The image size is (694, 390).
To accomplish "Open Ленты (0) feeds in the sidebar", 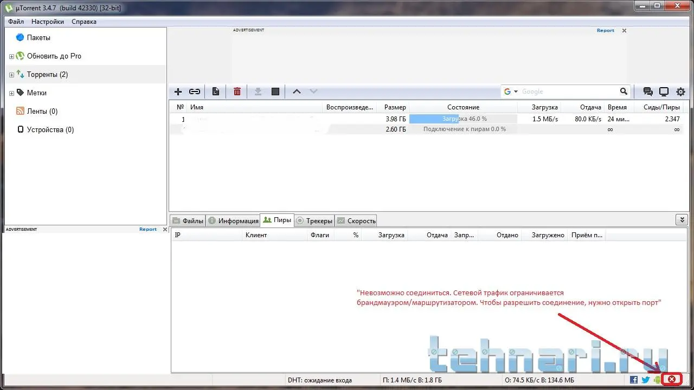I will tap(42, 111).
